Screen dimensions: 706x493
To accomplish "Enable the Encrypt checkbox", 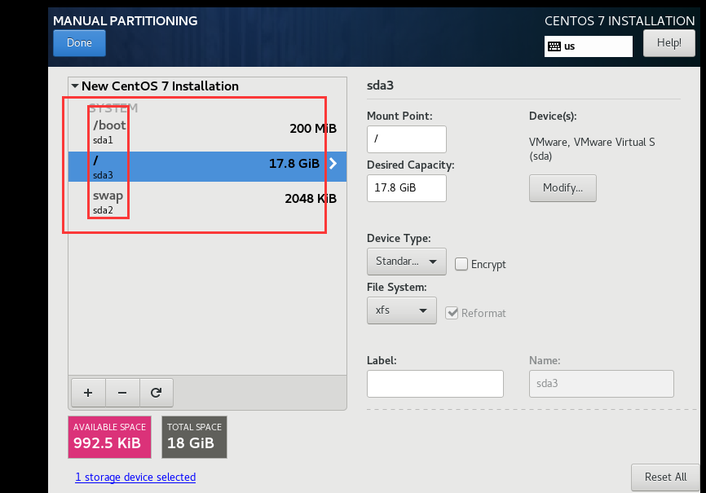I will pos(461,264).
